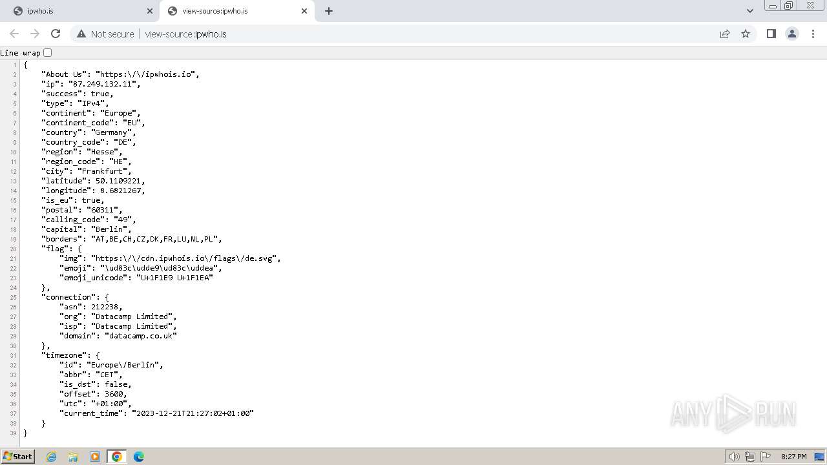Click the Chrome taskbar icon
The image size is (827, 465).
117,457
